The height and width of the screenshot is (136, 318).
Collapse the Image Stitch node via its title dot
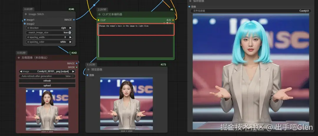[26, 14]
